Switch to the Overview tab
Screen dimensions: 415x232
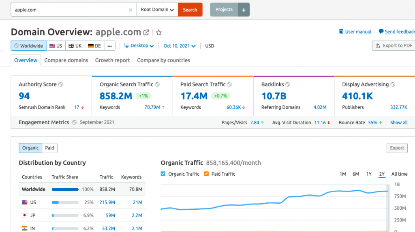pyautogui.click(x=26, y=60)
